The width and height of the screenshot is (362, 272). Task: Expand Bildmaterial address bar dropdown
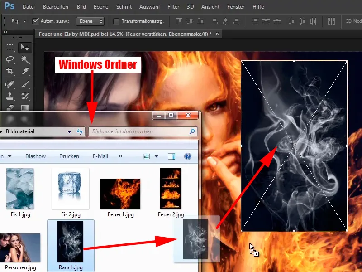click(69, 131)
